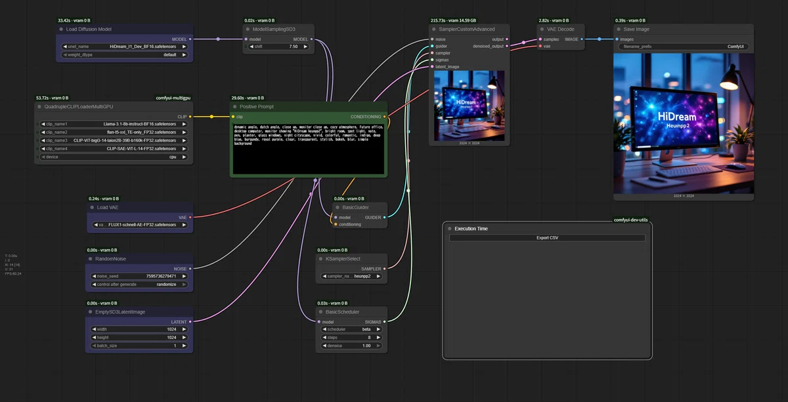Click the Save Image output preview image
The height and width of the screenshot is (402, 788).
(684, 123)
